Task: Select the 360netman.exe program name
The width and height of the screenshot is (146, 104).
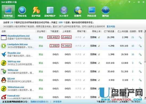Action: [x=16, y=87]
